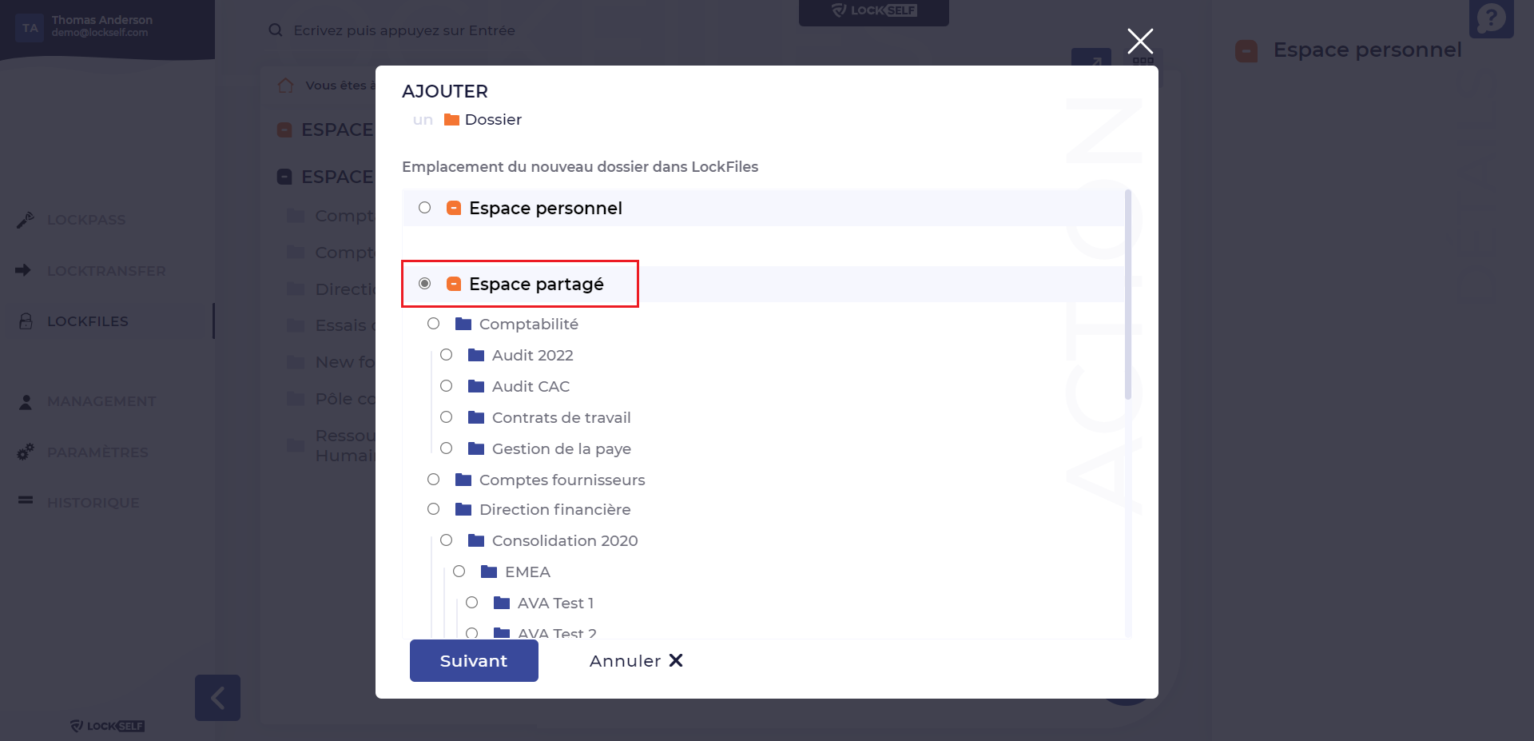This screenshot has height=741, width=1534.
Task: Close the Ajouter dialog with the X icon
Action: click(x=1140, y=41)
